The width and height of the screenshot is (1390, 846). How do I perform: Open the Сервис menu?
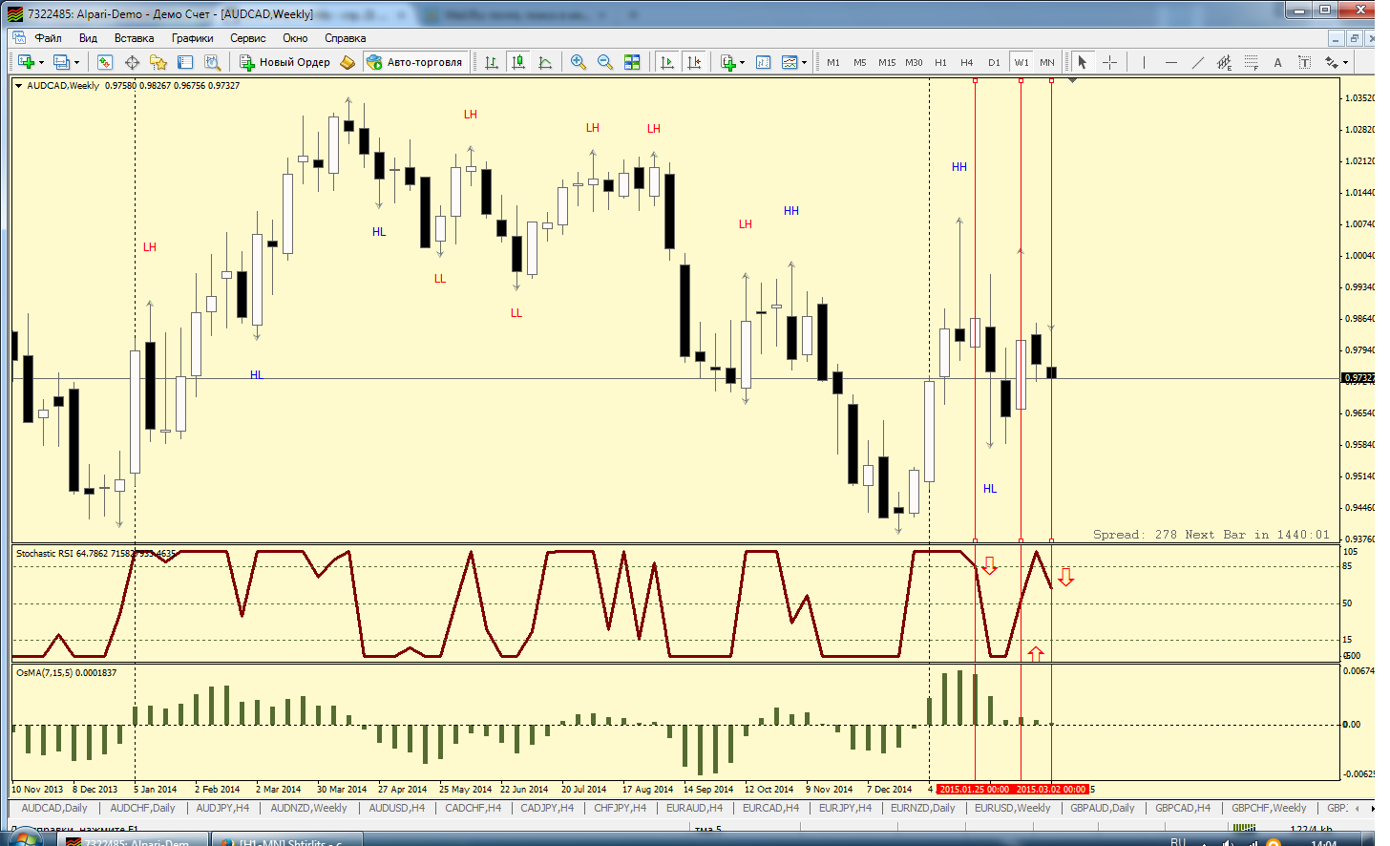[248, 38]
